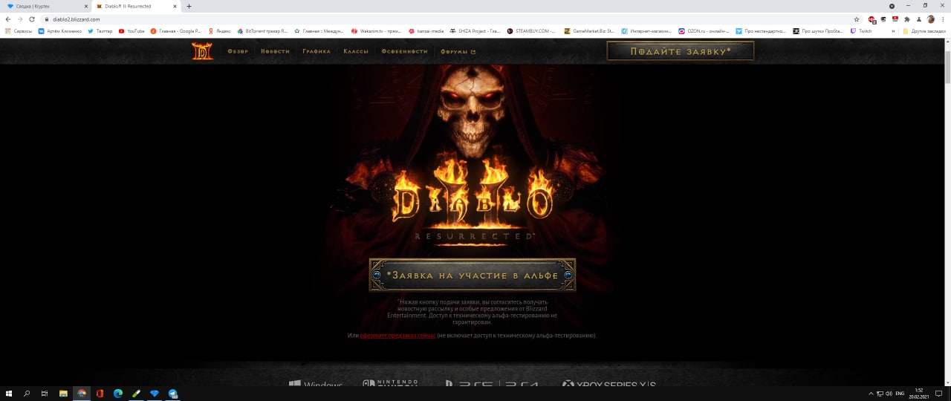951x401 pixels.
Task: Open the Яндекс bookmark
Action: [220, 31]
